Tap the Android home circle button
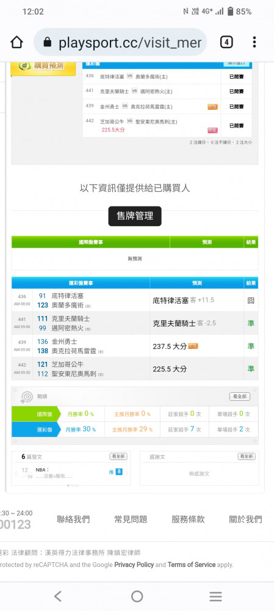This screenshot has height=611, width=274. tap(137, 596)
